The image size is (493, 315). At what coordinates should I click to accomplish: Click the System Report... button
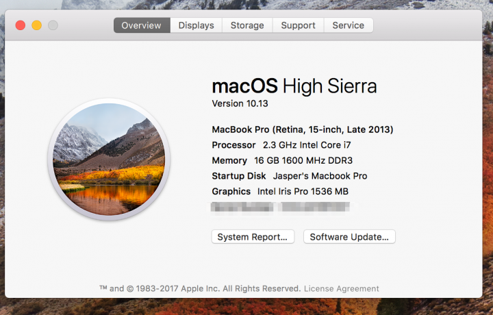click(253, 237)
